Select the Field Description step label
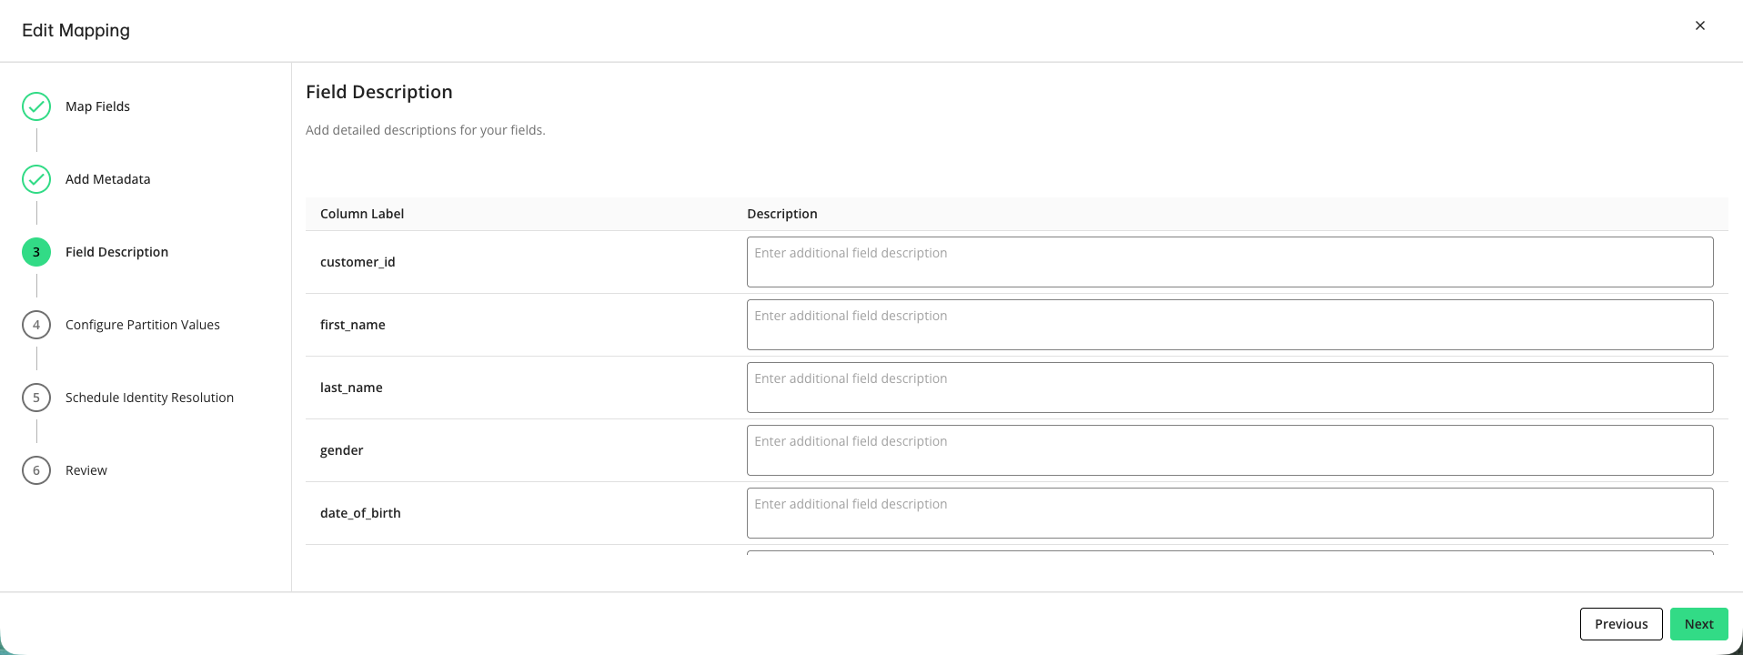1743x655 pixels. [116, 252]
